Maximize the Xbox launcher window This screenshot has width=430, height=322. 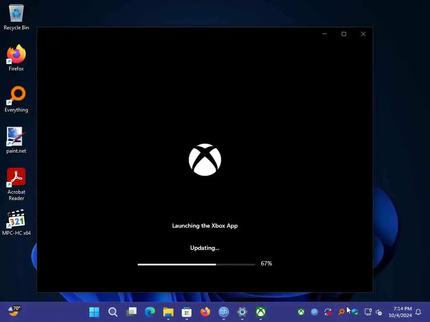click(344, 34)
